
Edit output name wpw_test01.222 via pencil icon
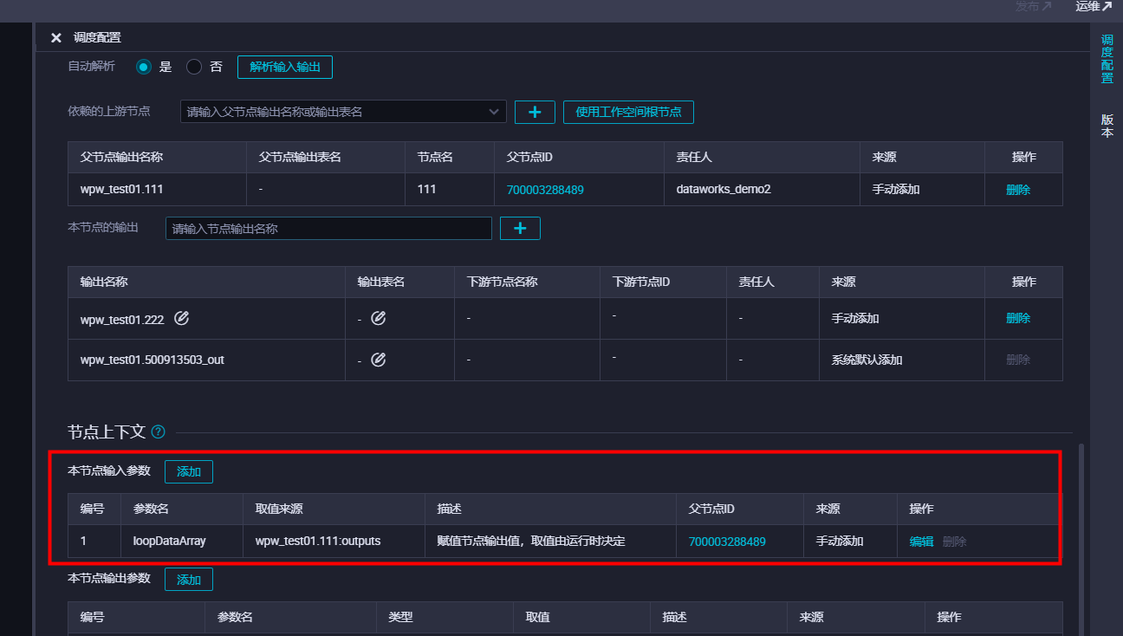click(x=181, y=318)
